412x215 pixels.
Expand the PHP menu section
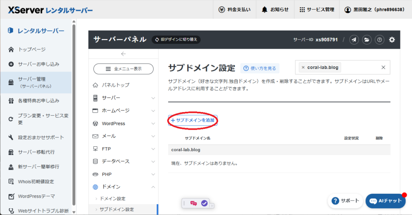point(124,174)
